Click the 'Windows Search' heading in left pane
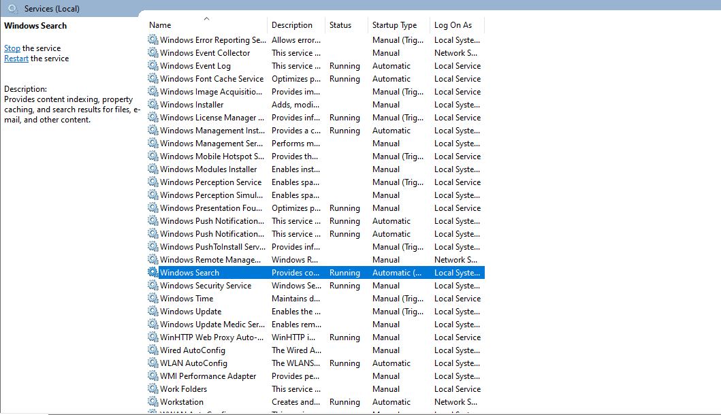 tap(35, 26)
